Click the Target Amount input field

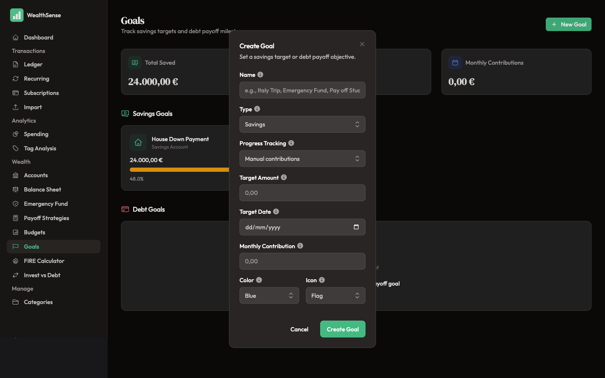(302, 193)
